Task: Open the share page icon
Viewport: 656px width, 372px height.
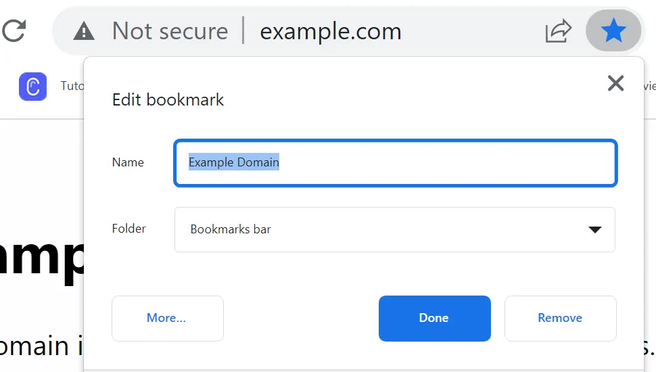Action: click(558, 31)
